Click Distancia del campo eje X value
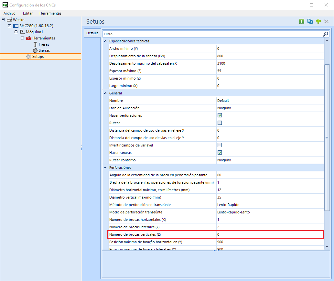This screenshot has height=281, width=334. tap(270, 130)
